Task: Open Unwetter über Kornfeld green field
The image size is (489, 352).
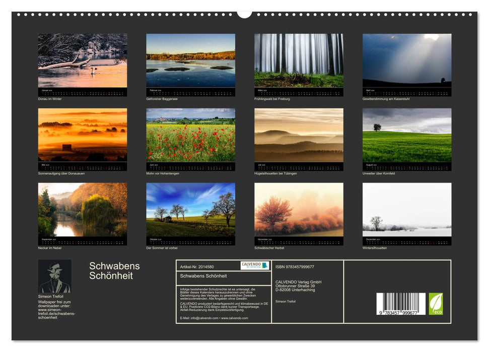Action: pos(407,135)
